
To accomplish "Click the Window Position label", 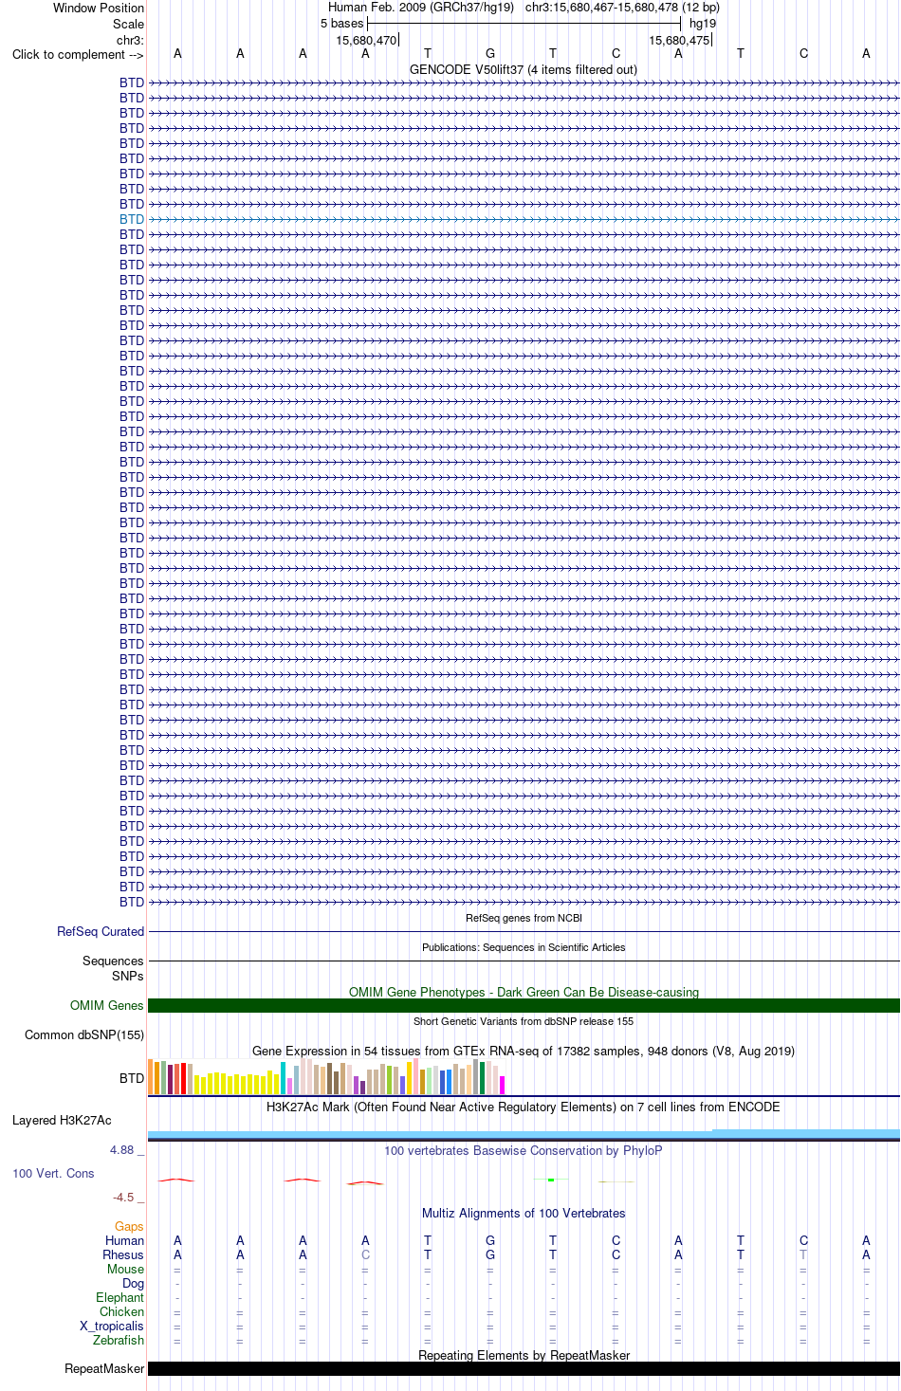I will 99,9.
